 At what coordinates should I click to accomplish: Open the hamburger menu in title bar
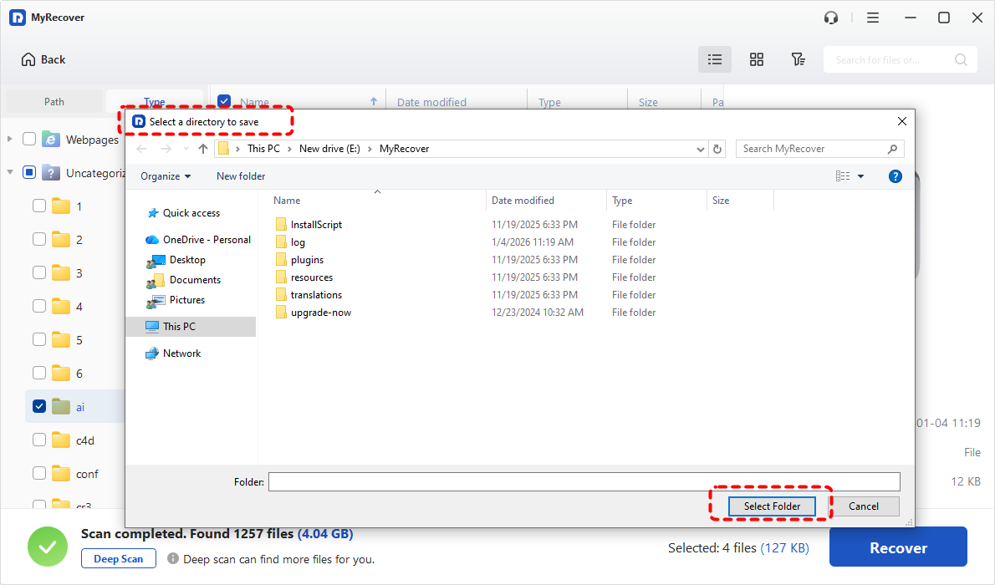tap(872, 18)
